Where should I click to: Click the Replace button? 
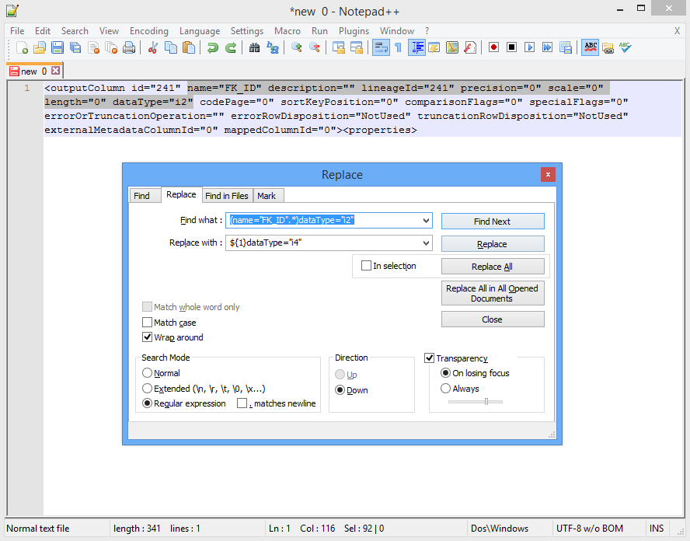[493, 244]
